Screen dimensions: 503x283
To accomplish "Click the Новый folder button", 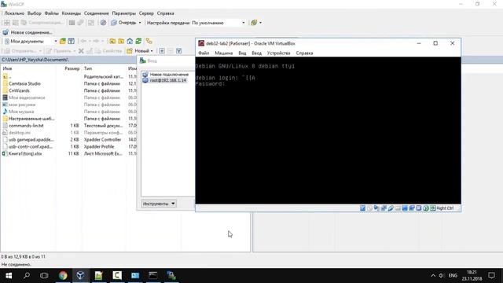I will pyautogui.click(x=138, y=50).
